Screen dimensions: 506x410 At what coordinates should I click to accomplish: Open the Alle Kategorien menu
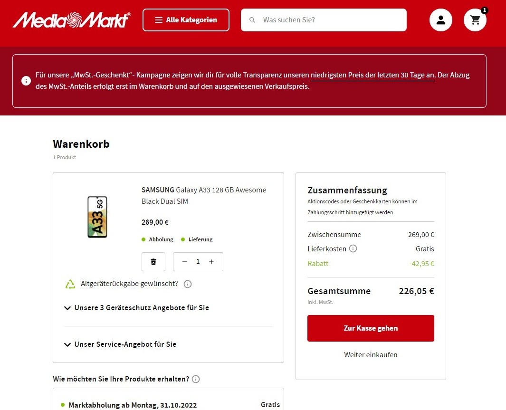click(186, 20)
